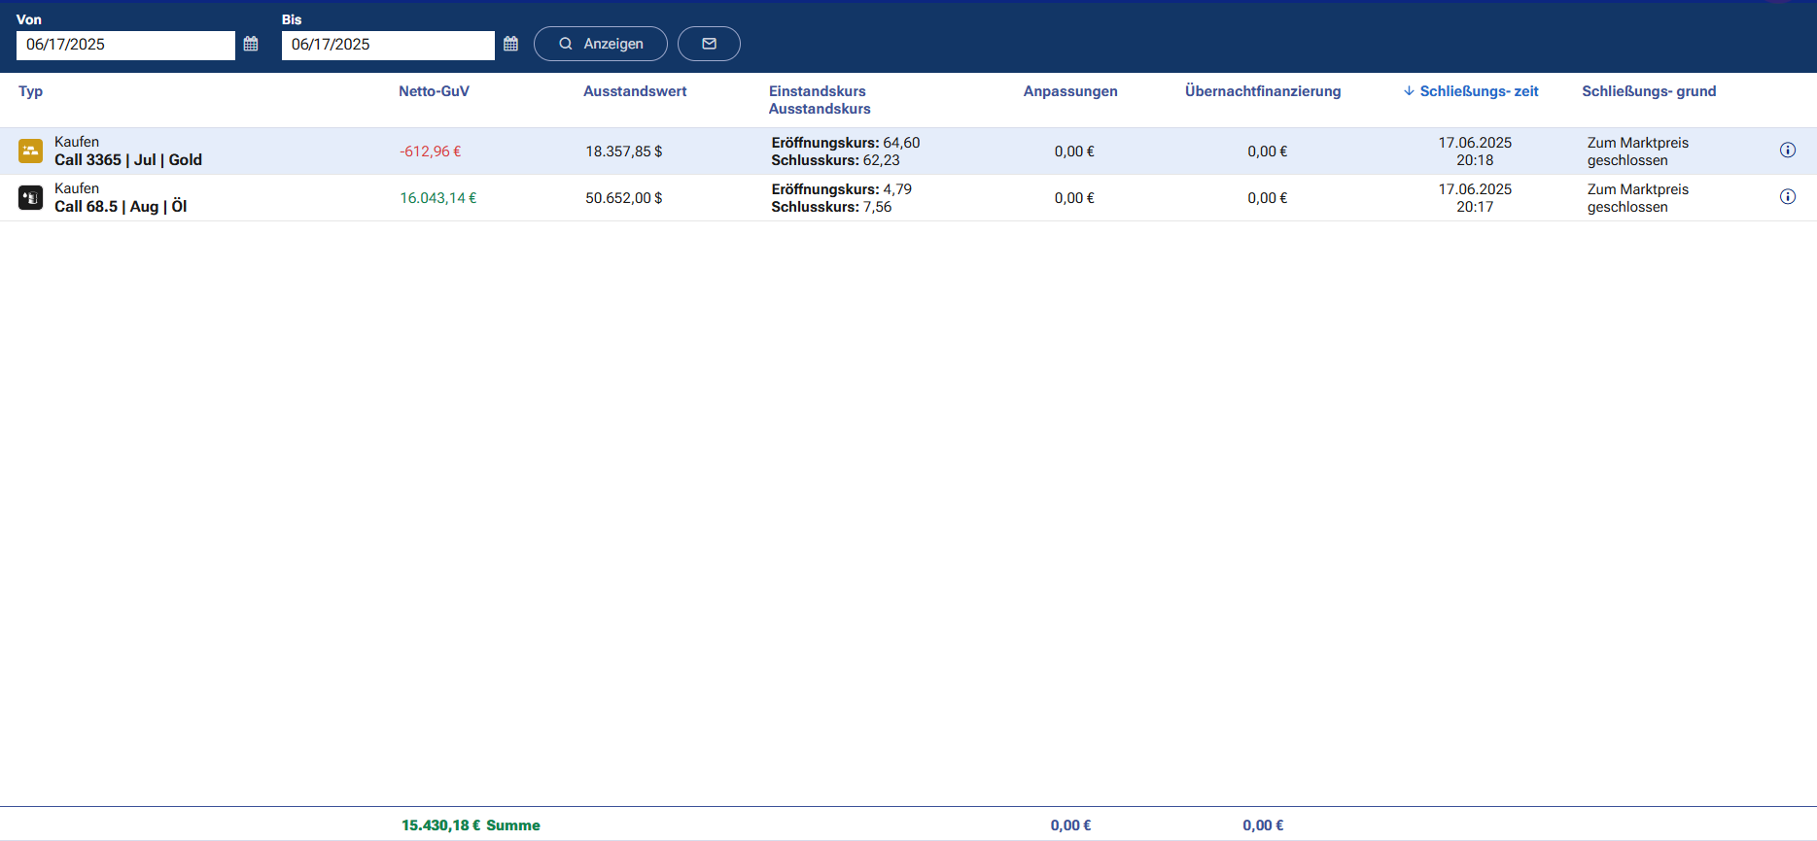The image size is (1817, 841).
Task: Open the Von date calendar picker
Action: pyautogui.click(x=251, y=44)
